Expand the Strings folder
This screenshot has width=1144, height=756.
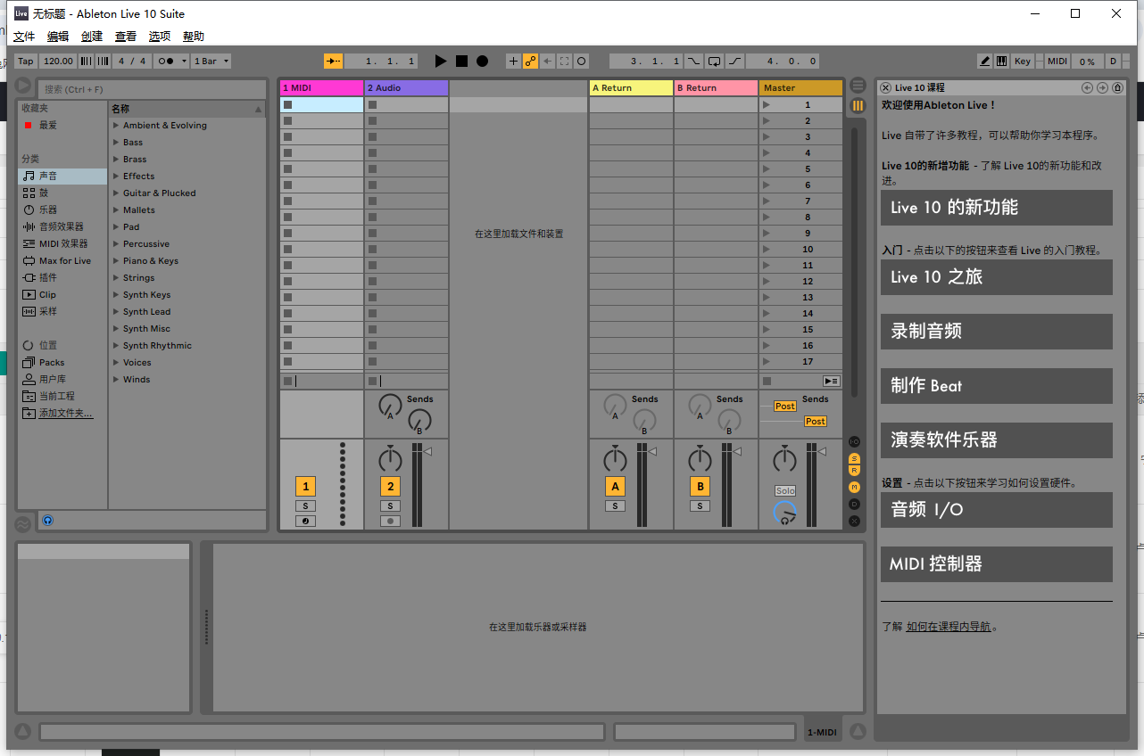tap(116, 278)
